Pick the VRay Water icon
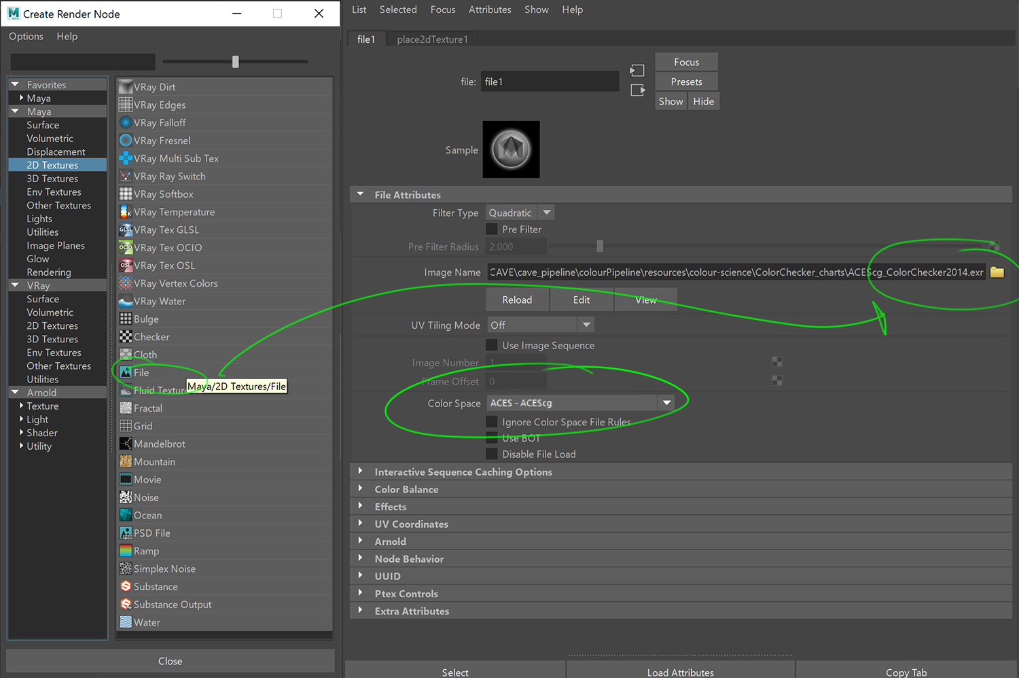 [x=126, y=301]
